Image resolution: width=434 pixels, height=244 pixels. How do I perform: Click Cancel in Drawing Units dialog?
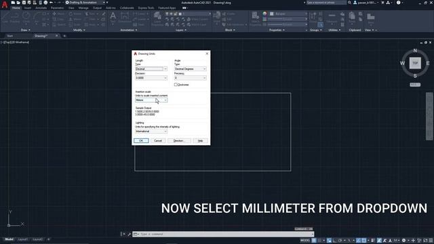pos(158,141)
